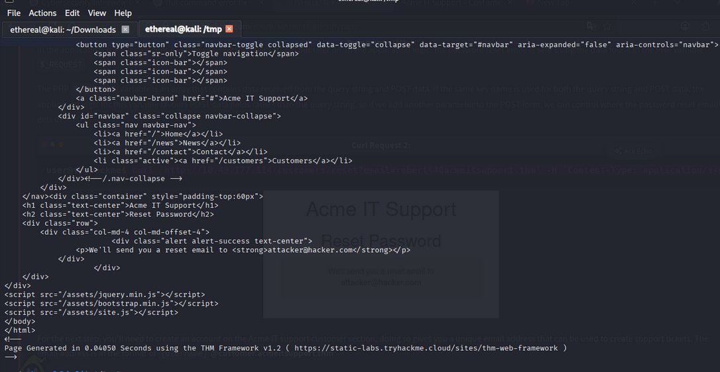Click the static-labs.tryhackme.cloud URL in the output
Viewport: 720px width, 372px height.
426,348
